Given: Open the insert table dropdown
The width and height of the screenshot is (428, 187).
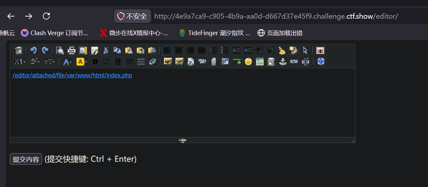Looking at the screenshot, I should coord(225,62).
